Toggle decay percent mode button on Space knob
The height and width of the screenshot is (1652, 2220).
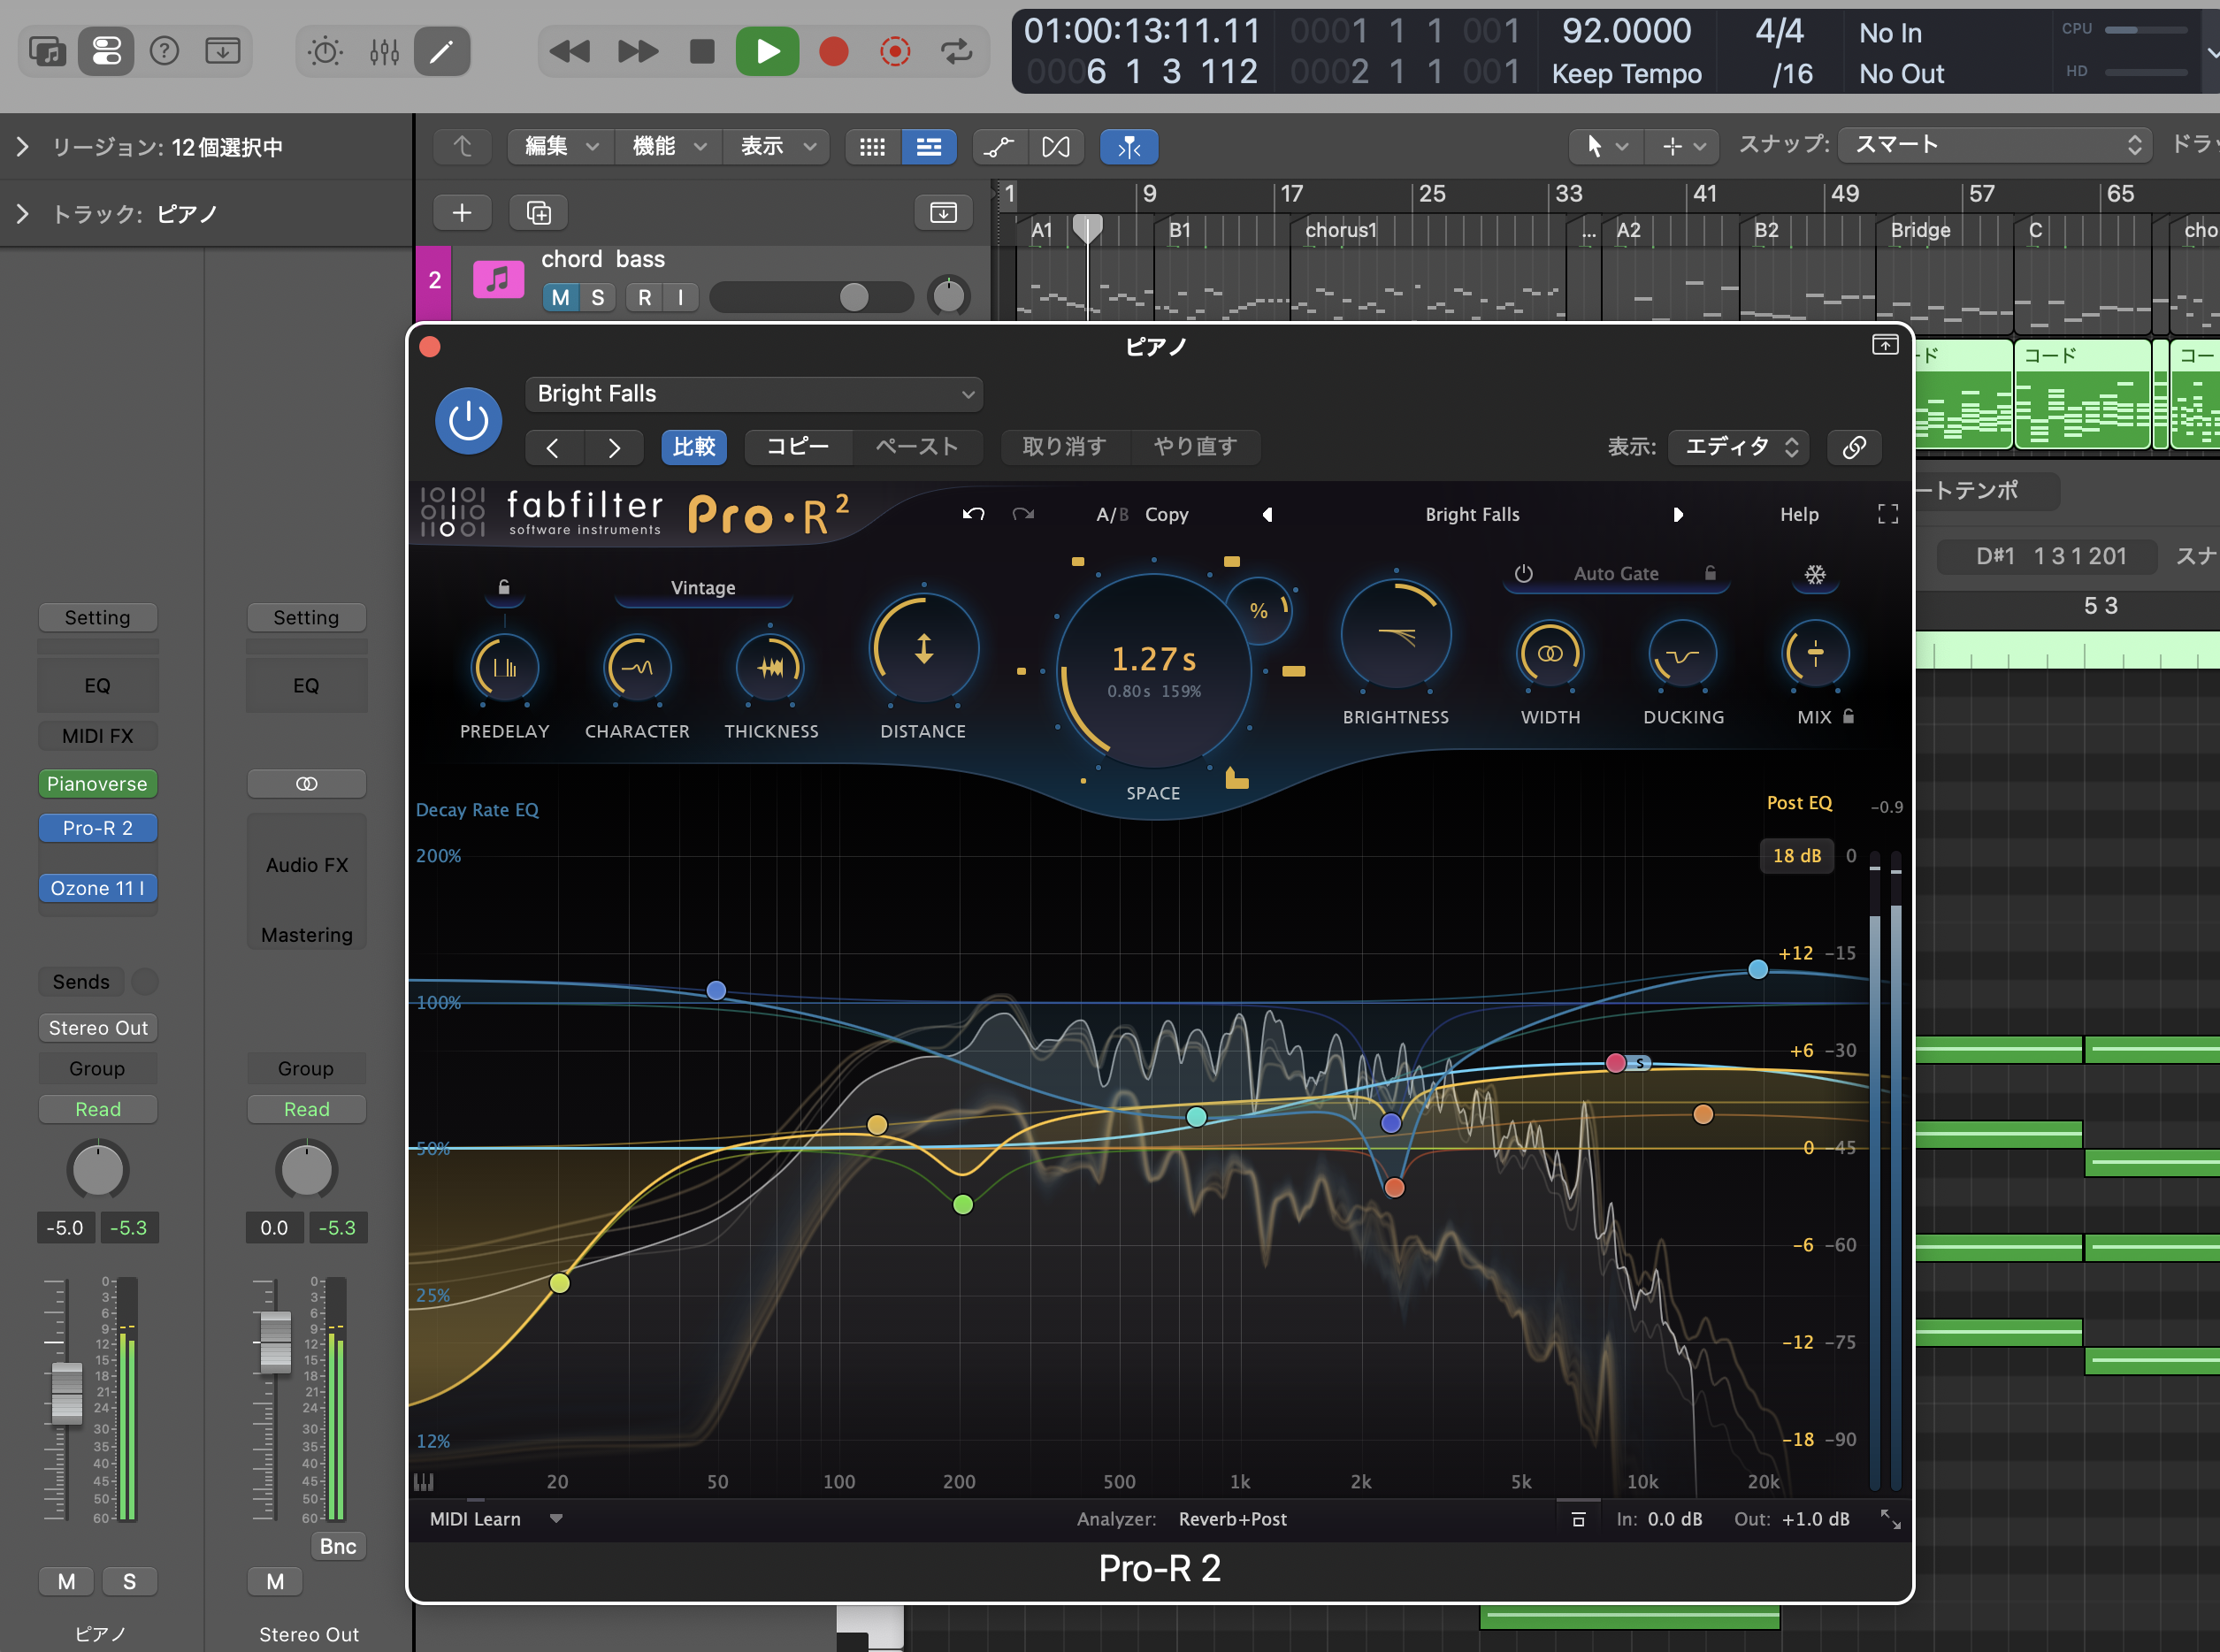(x=1259, y=610)
